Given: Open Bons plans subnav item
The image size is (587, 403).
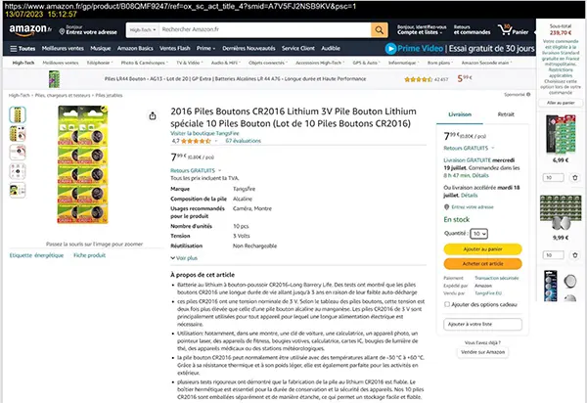Looking at the screenshot, I should pyautogui.click(x=439, y=63).
